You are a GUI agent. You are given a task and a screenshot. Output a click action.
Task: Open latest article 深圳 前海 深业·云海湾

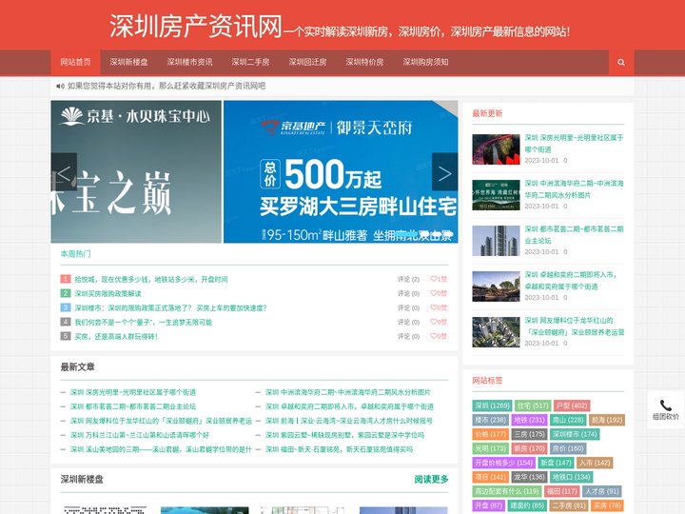[x=348, y=421]
